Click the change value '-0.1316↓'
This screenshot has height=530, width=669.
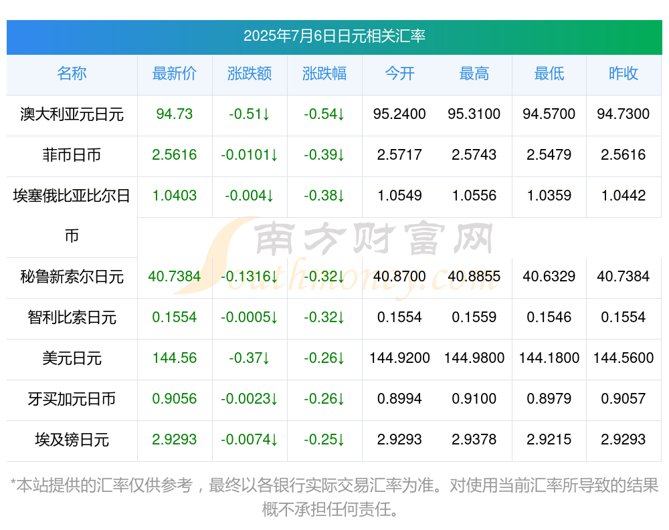[x=250, y=276]
